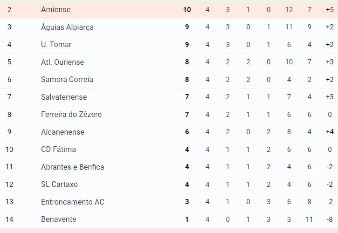Screen dimensions: 338x233
Task: Open SL Cartaxo team page
Action: point(59,184)
